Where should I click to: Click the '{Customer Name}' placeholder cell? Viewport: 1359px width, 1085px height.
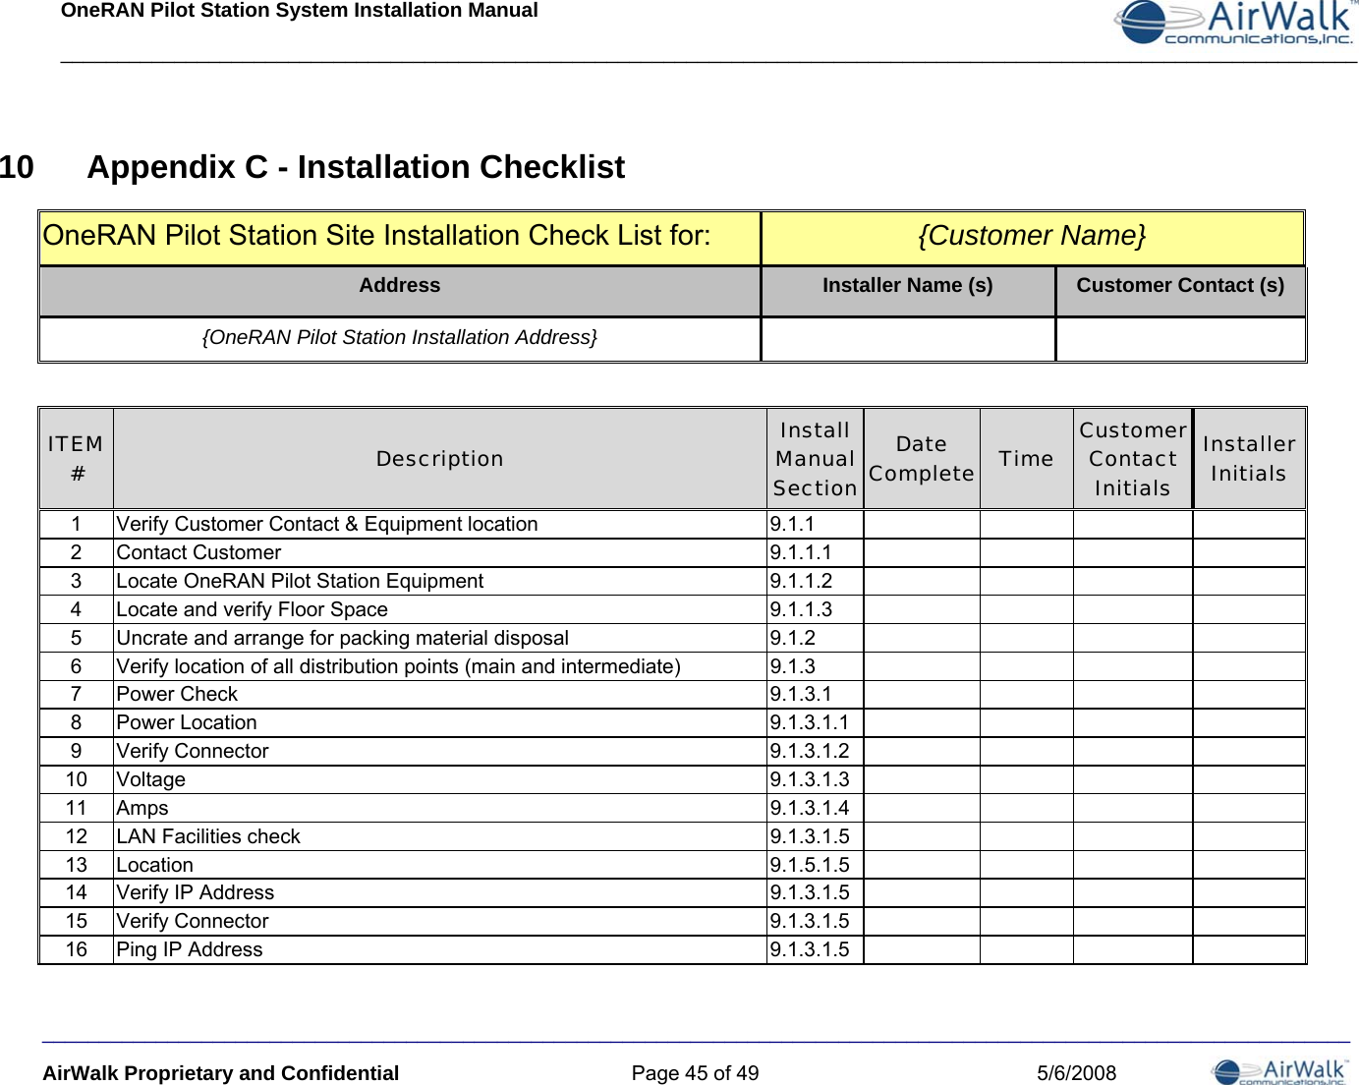[1032, 237]
